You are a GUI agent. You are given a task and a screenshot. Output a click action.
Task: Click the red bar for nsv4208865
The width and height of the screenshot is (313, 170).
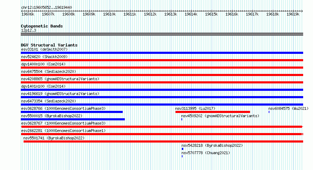pyautogui.click(x=162, y=82)
